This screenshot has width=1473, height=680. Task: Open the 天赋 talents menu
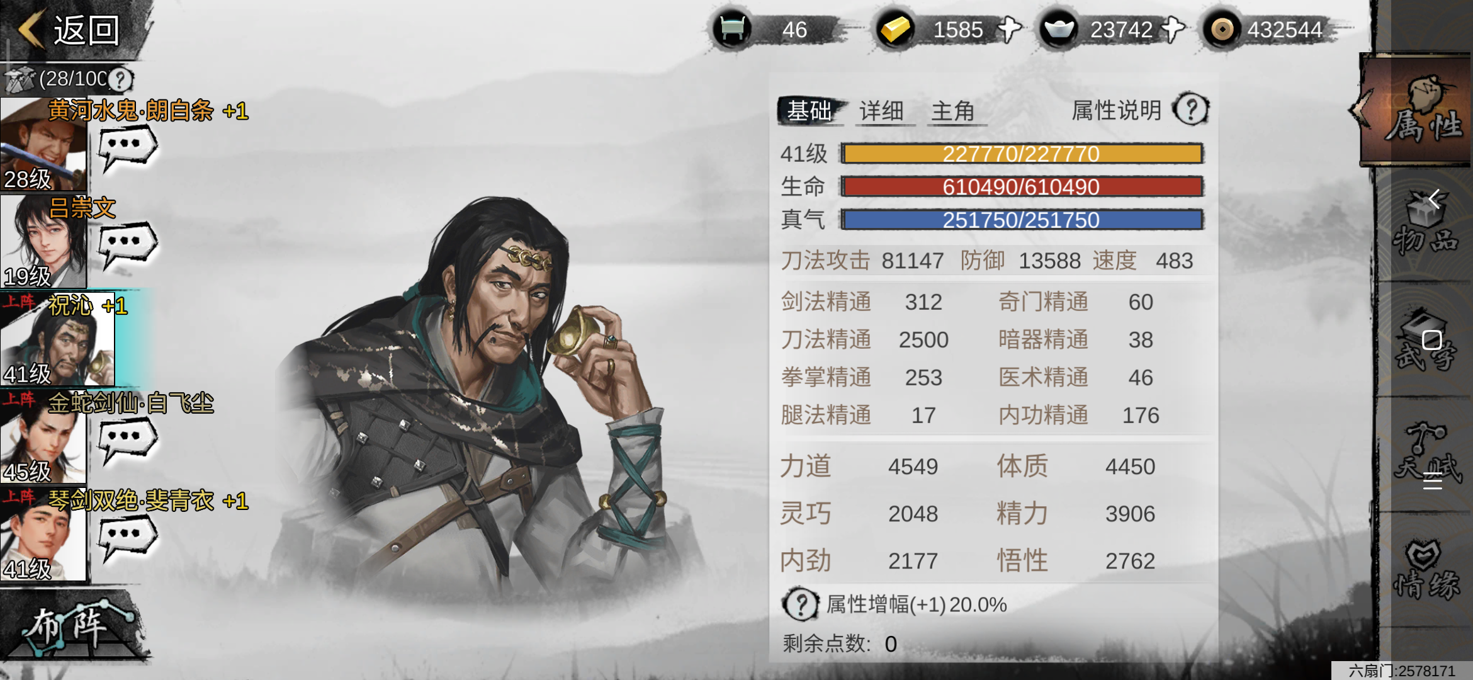(1425, 455)
